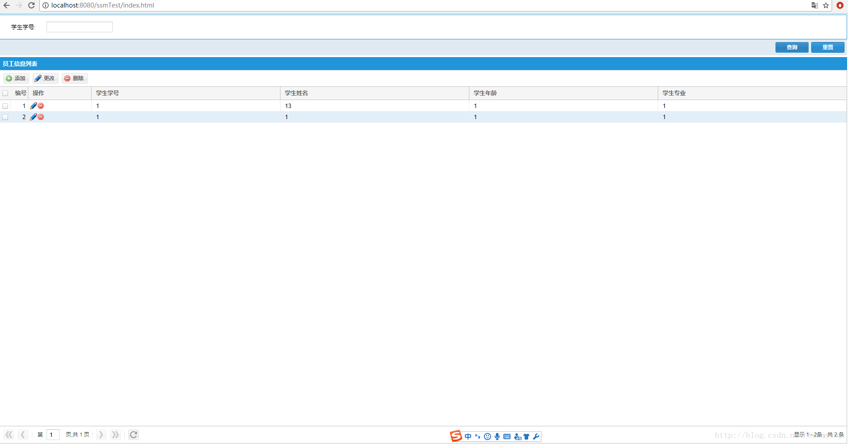Sort by 学生学号 column header
848x444 pixels.
click(186, 93)
